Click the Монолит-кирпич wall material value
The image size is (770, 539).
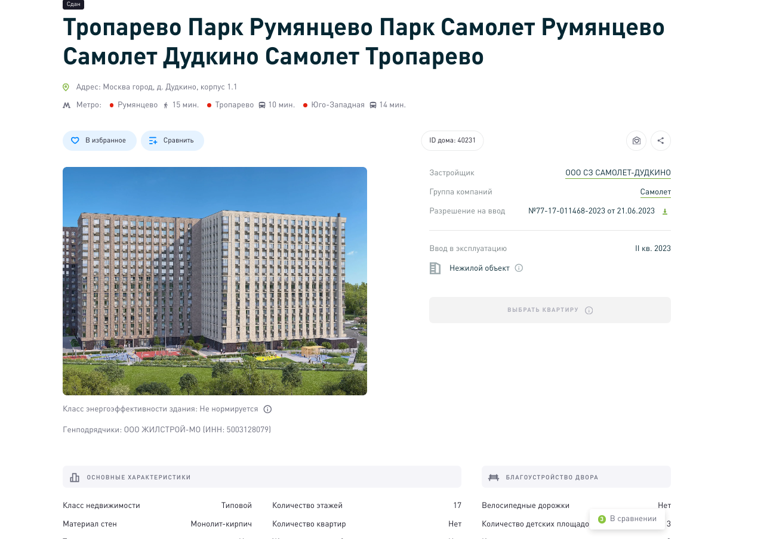pos(221,524)
